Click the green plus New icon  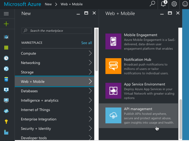click(x=6, y=24)
